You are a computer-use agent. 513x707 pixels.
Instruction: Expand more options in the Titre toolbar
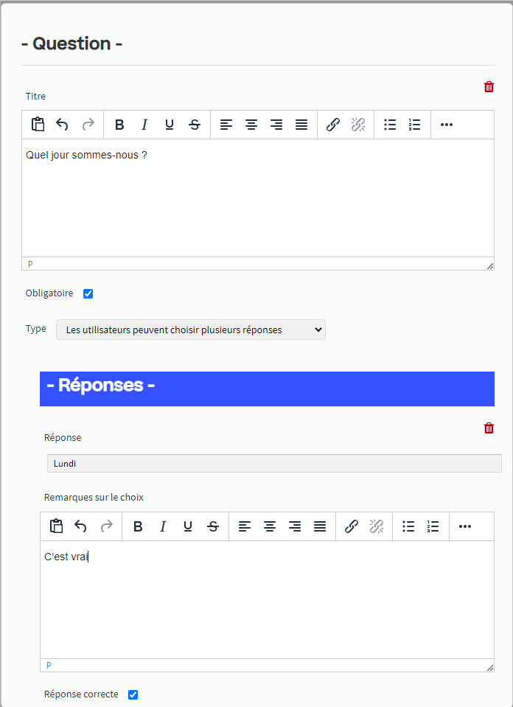(446, 125)
